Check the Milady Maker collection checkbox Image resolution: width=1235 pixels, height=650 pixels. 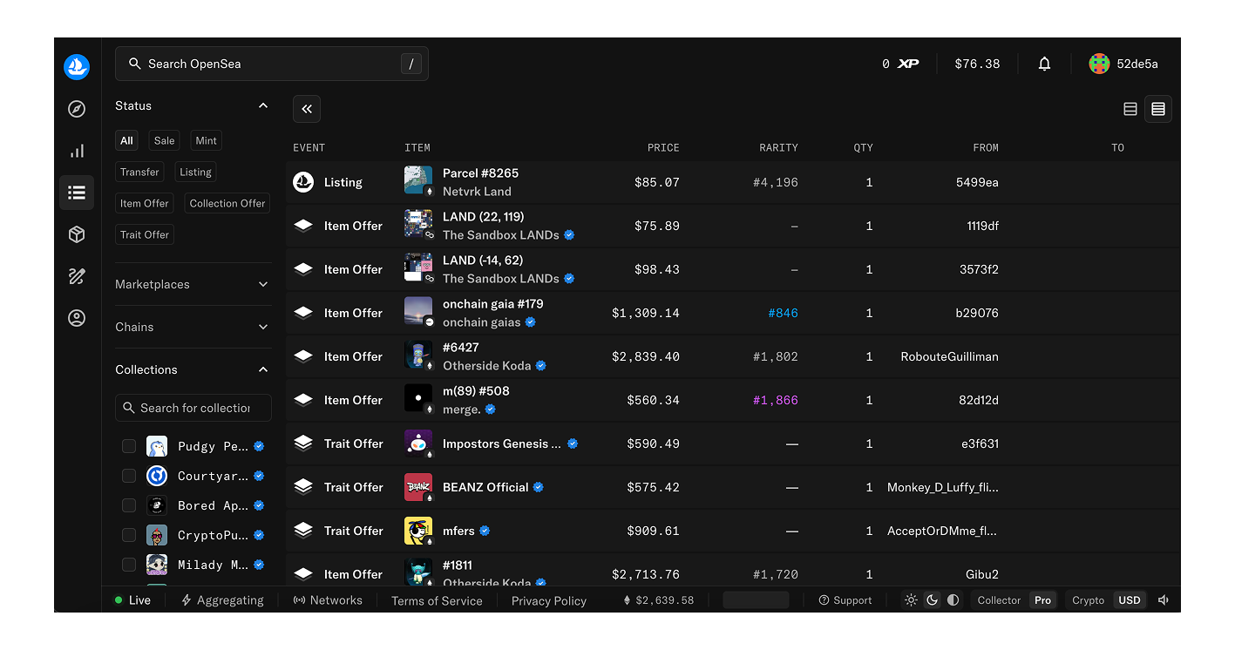pos(129,565)
